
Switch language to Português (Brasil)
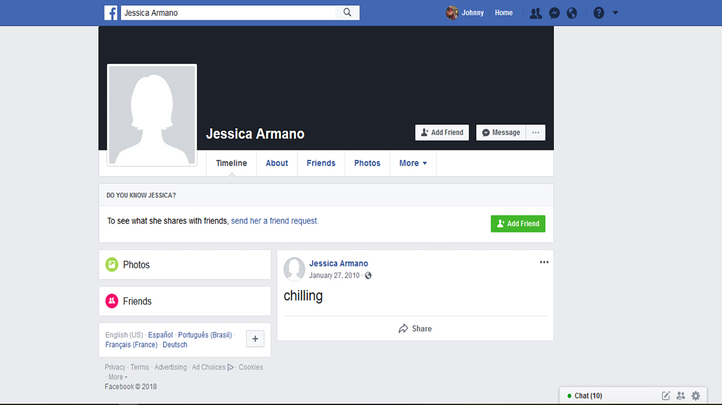(205, 335)
